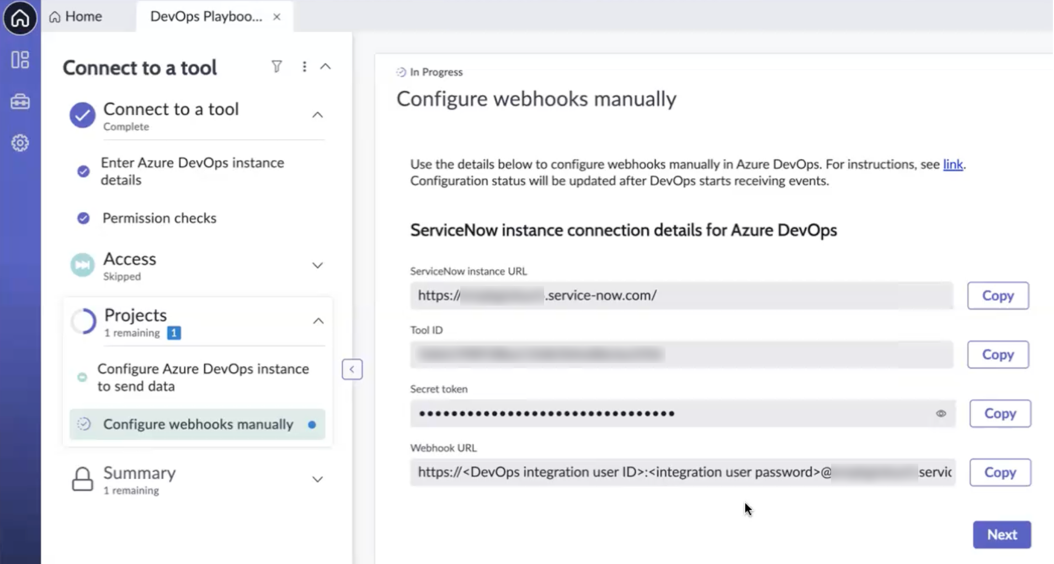The height and width of the screenshot is (564, 1054).
Task: Close the DevOps Playbook tab
Action: [276, 17]
